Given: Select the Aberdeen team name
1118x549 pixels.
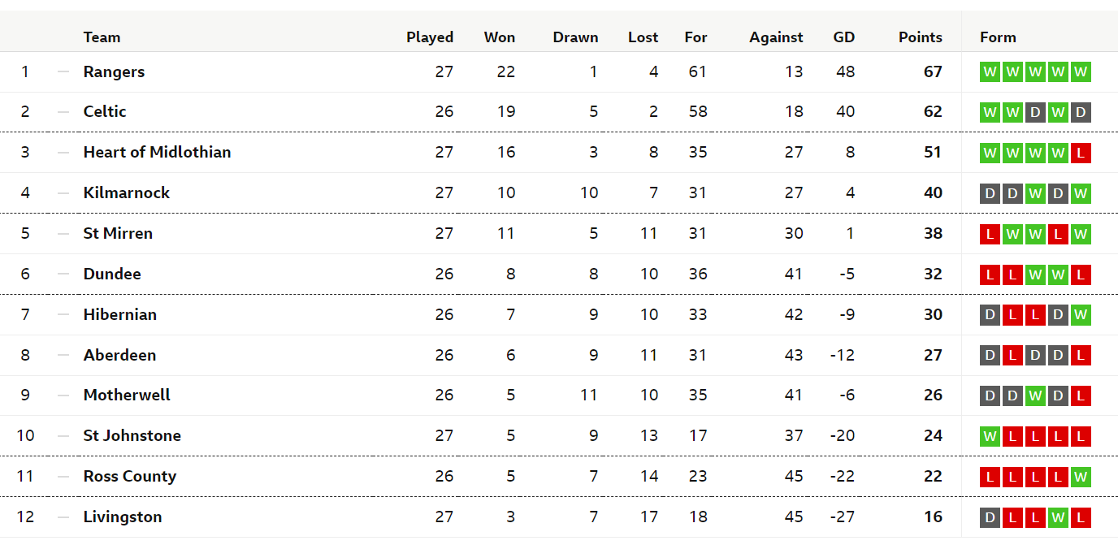Looking at the screenshot, I should (119, 355).
